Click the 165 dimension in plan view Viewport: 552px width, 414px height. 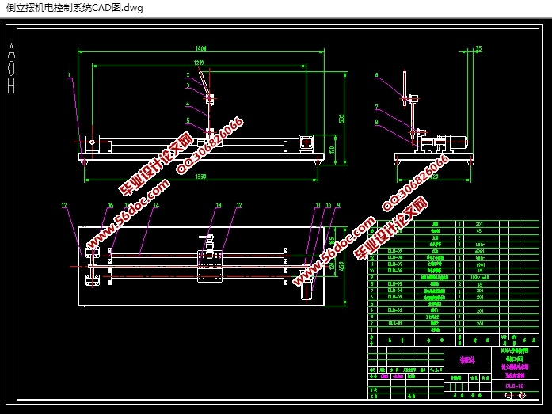pyautogui.click(x=332, y=241)
